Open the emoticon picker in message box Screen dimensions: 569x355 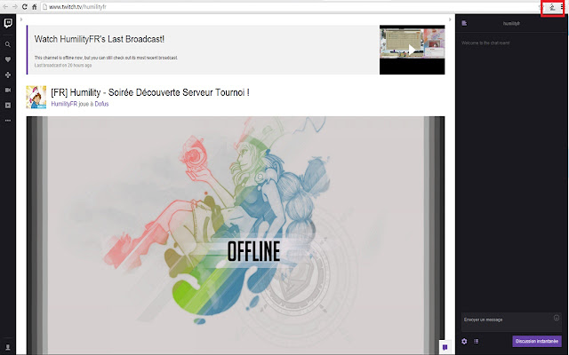coord(557,318)
